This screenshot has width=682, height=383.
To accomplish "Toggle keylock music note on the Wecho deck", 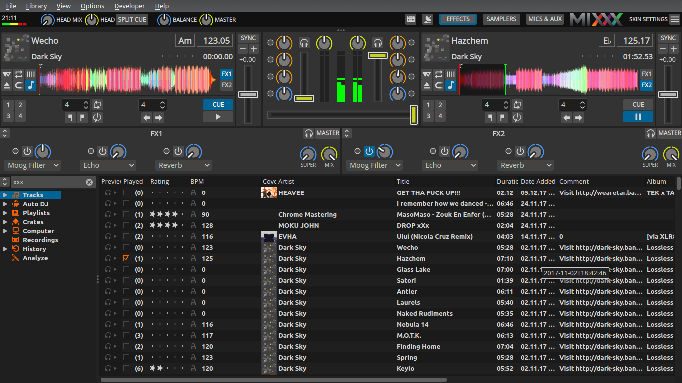I will click(x=31, y=85).
